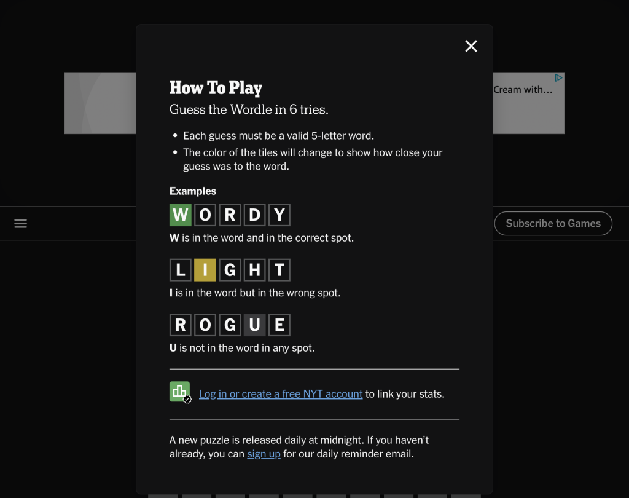Click 'Guess the Wordle in 6 tries.' text
629x498 pixels.
click(x=249, y=109)
